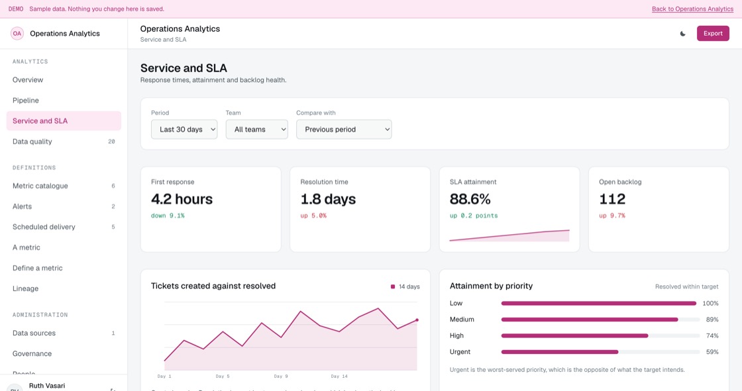
Task: Open the Period dropdown showing Last 30 days
Action: coord(184,129)
